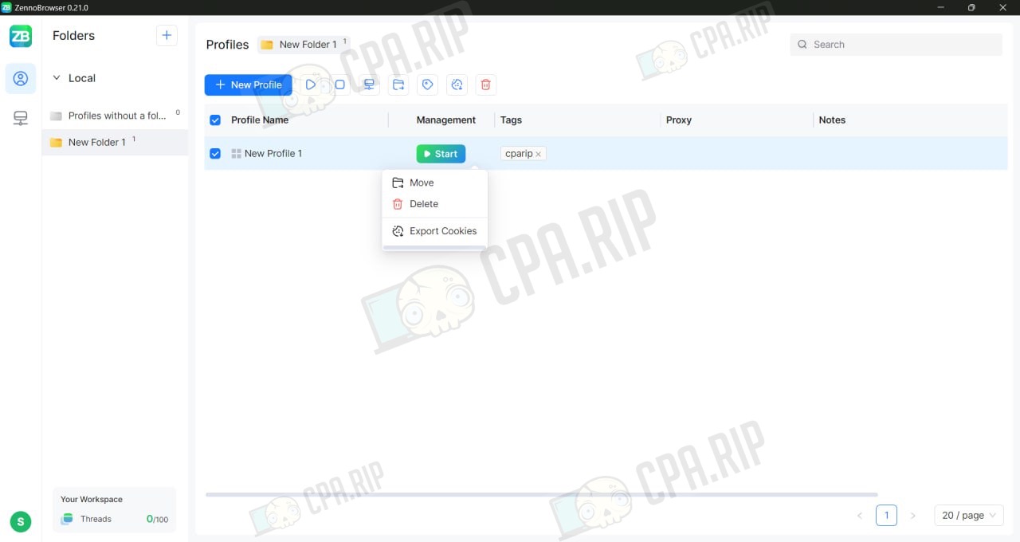This screenshot has height=542, width=1020.
Task: Collapse the Local folder group
Action: click(x=56, y=78)
